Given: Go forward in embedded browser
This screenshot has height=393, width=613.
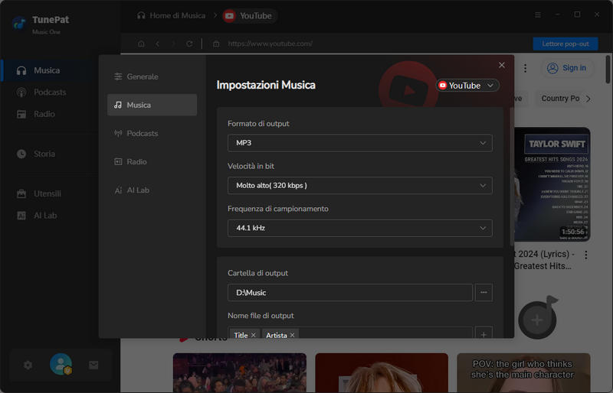Looking at the screenshot, I should [x=174, y=44].
